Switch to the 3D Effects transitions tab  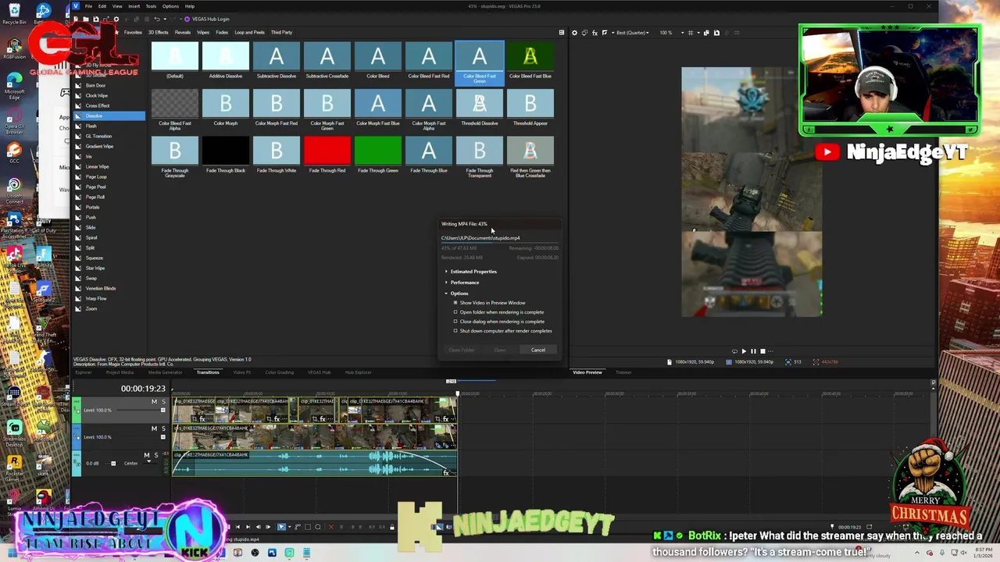pyautogui.click(x=158, y=33)
